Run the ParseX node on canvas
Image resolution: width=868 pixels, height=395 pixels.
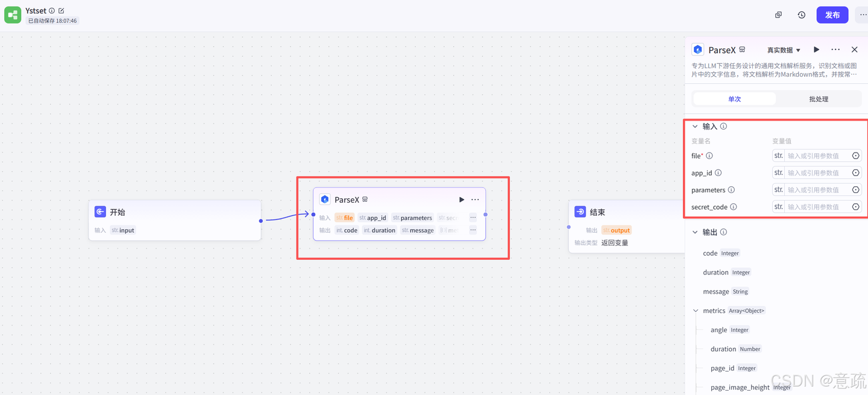(x=462, y=200)
